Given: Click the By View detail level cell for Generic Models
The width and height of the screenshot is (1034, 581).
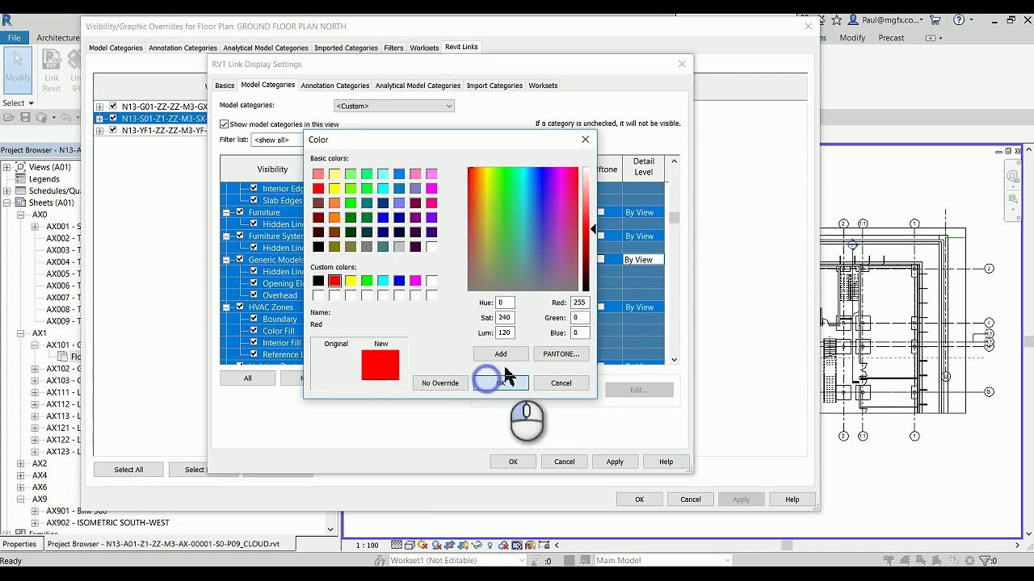Looking at the screenshot, I should 643,260.
